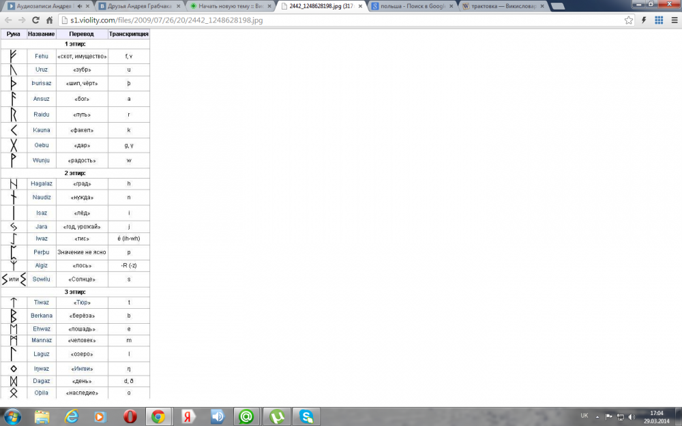Screen dimensions: 682x426
Task: Click the Raidu rune name
Action: (42, 115)
